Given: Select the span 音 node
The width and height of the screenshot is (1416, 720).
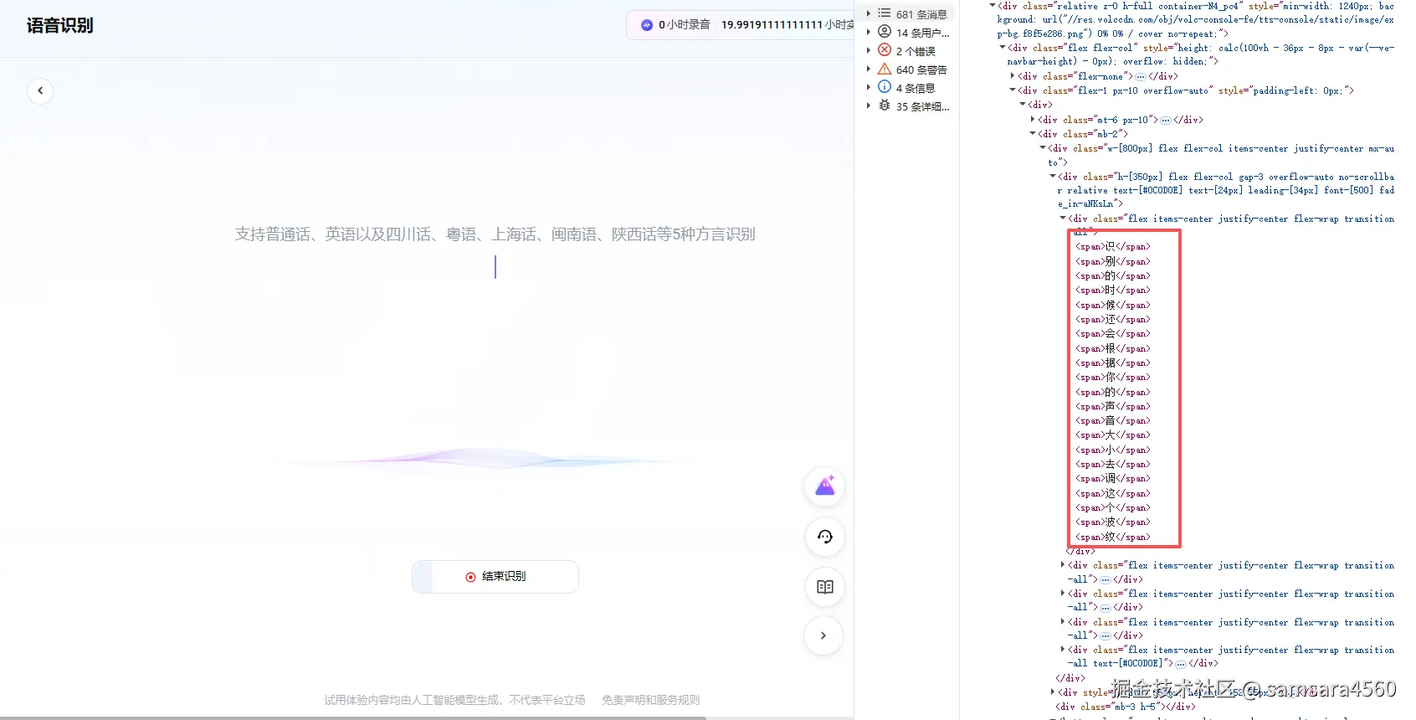Looking at the screenshot, I should (1113, 420).
